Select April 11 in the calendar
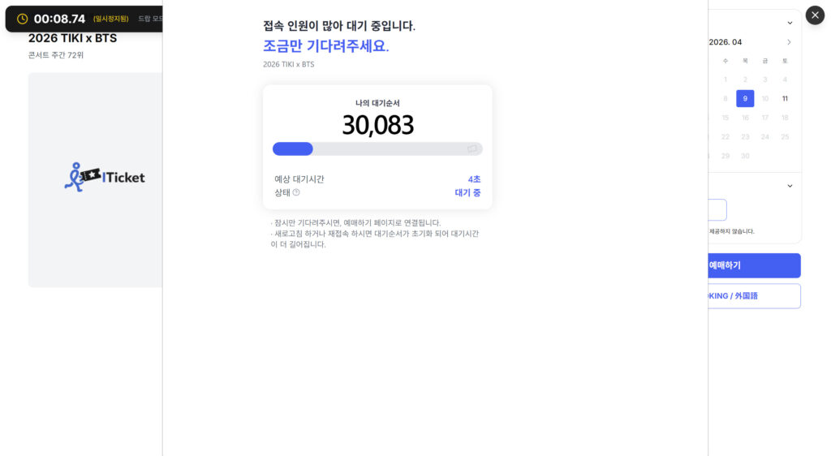The width and height of the screenshot is (831, 456). [785, 98]
